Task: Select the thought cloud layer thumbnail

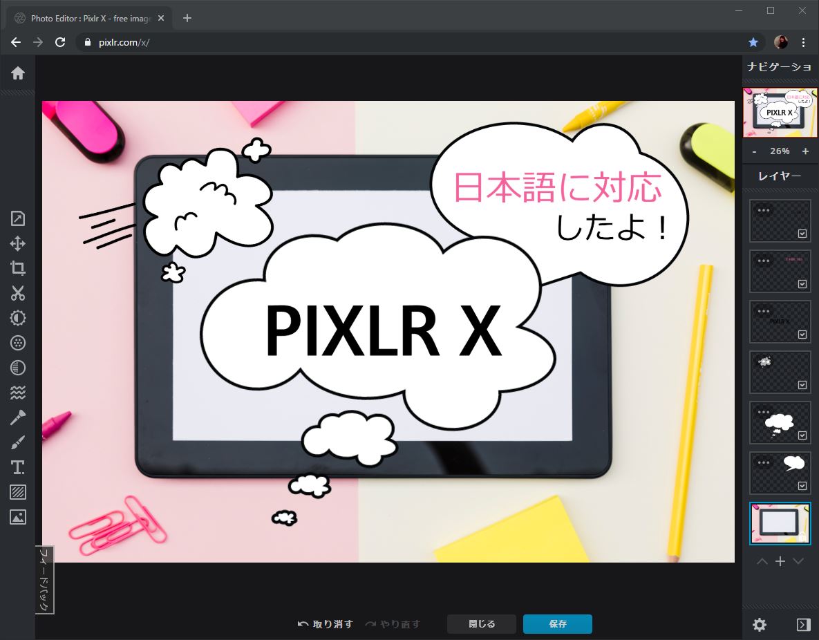Action: tap(780, 422)
